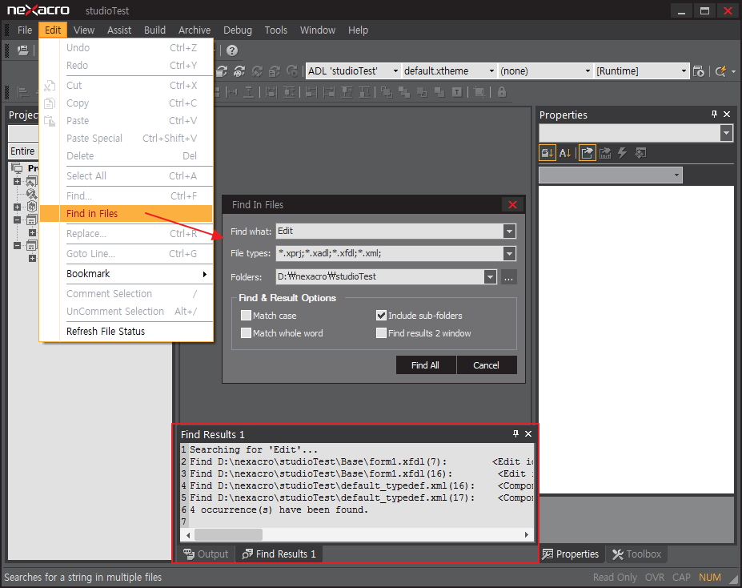
Task: Open the default.xtheme theme dropdown
Action: 491,71
